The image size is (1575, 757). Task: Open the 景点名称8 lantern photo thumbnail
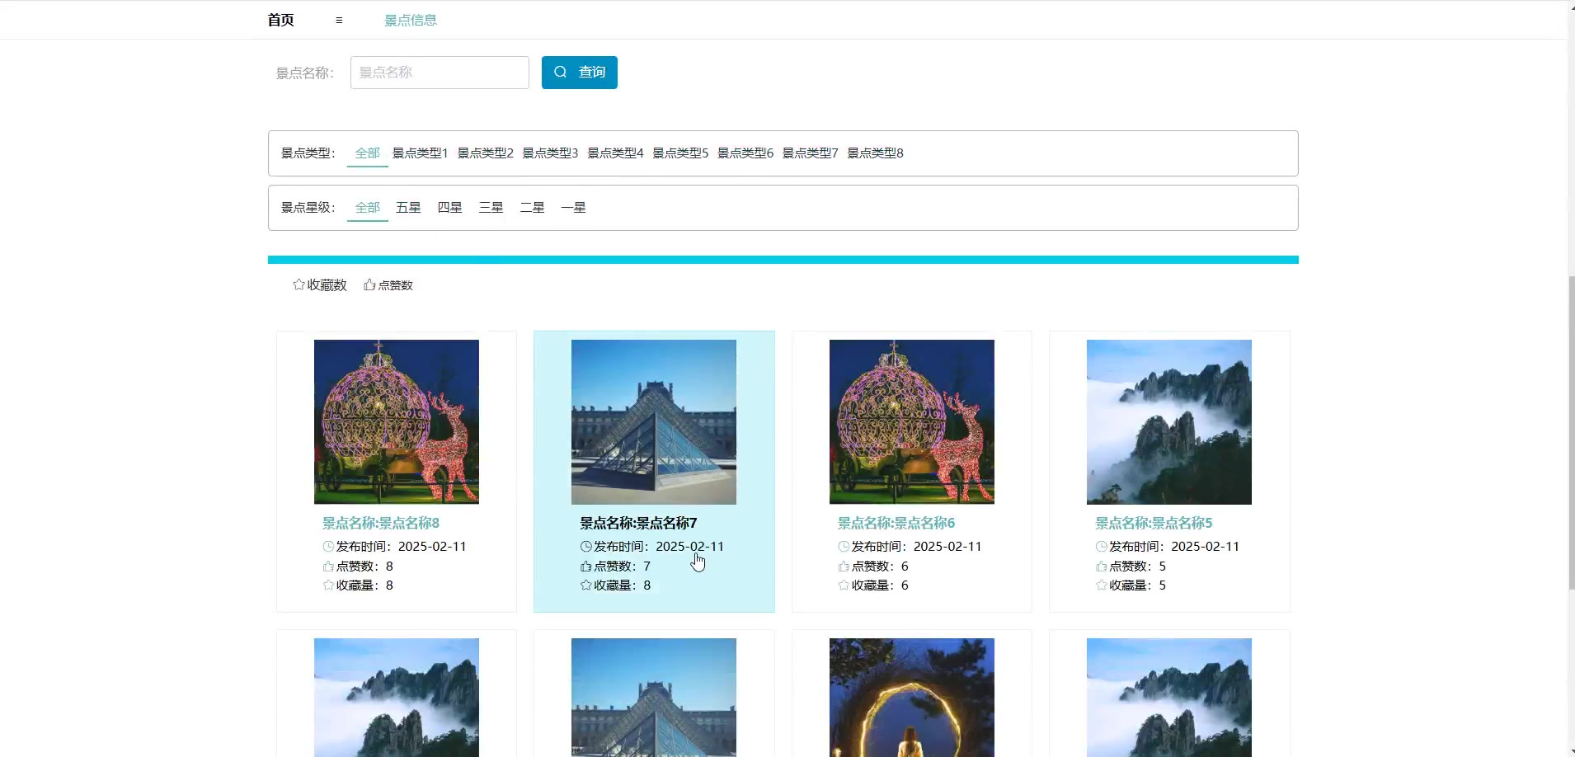pyautogui.click(x=397, y=422)
